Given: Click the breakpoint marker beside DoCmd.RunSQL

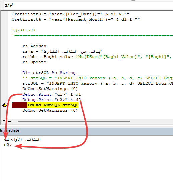Looking at the screenshot, I should click(x=5, y=105).
